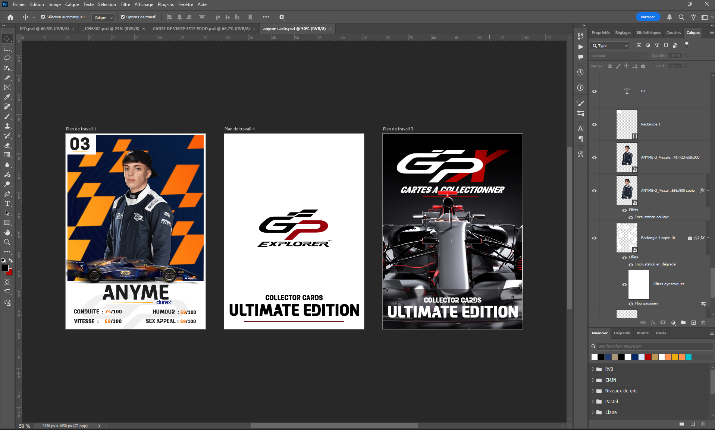Swap foreground and background colors
Screen dimensions: 715x430
click(x=11, y=261)
